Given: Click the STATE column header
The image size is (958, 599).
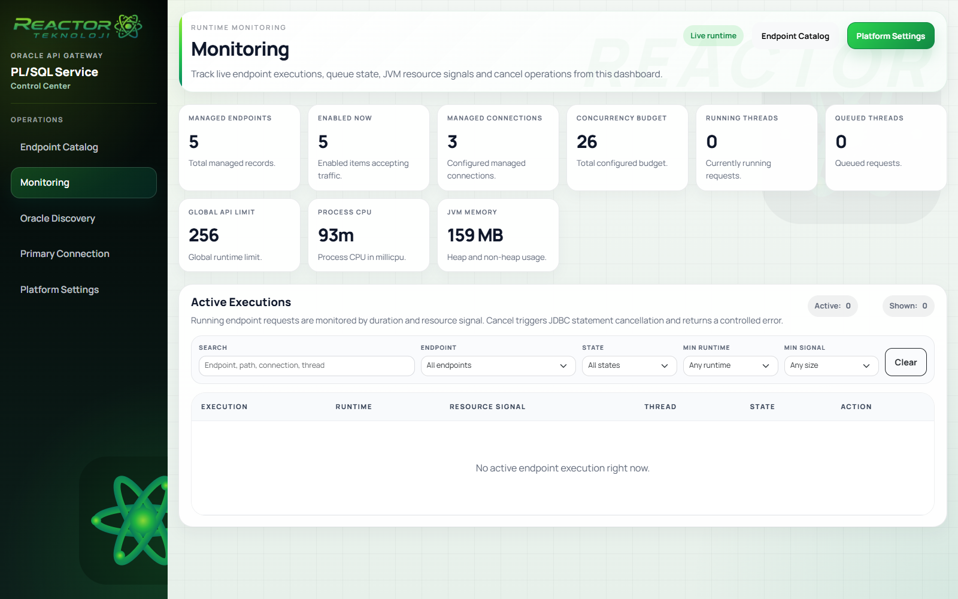Looking at the screenshot, I should 762,407.
